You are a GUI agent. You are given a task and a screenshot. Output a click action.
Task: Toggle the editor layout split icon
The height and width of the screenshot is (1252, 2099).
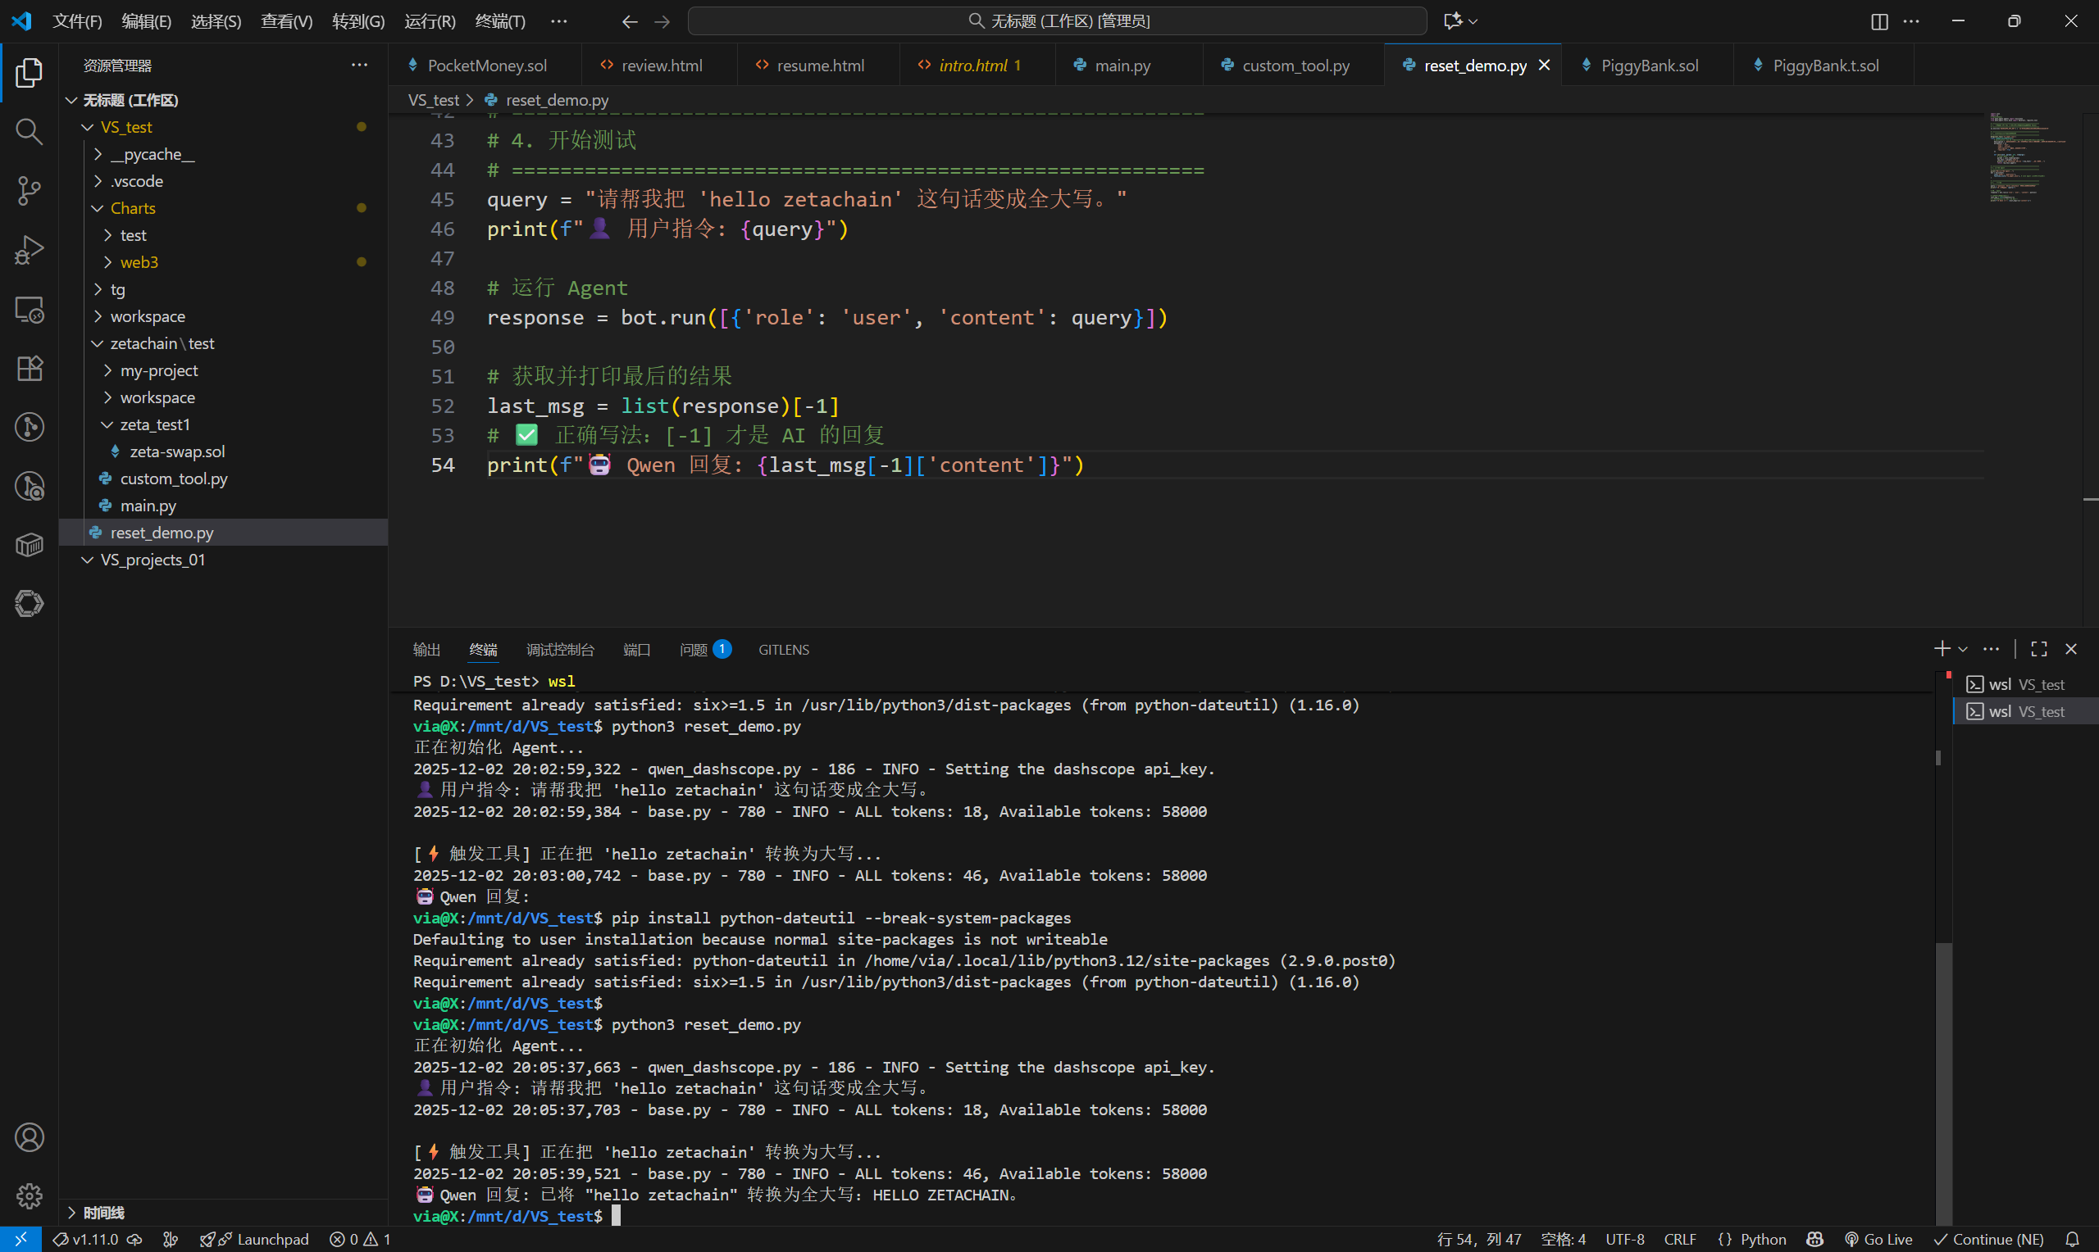point(1879,21)
